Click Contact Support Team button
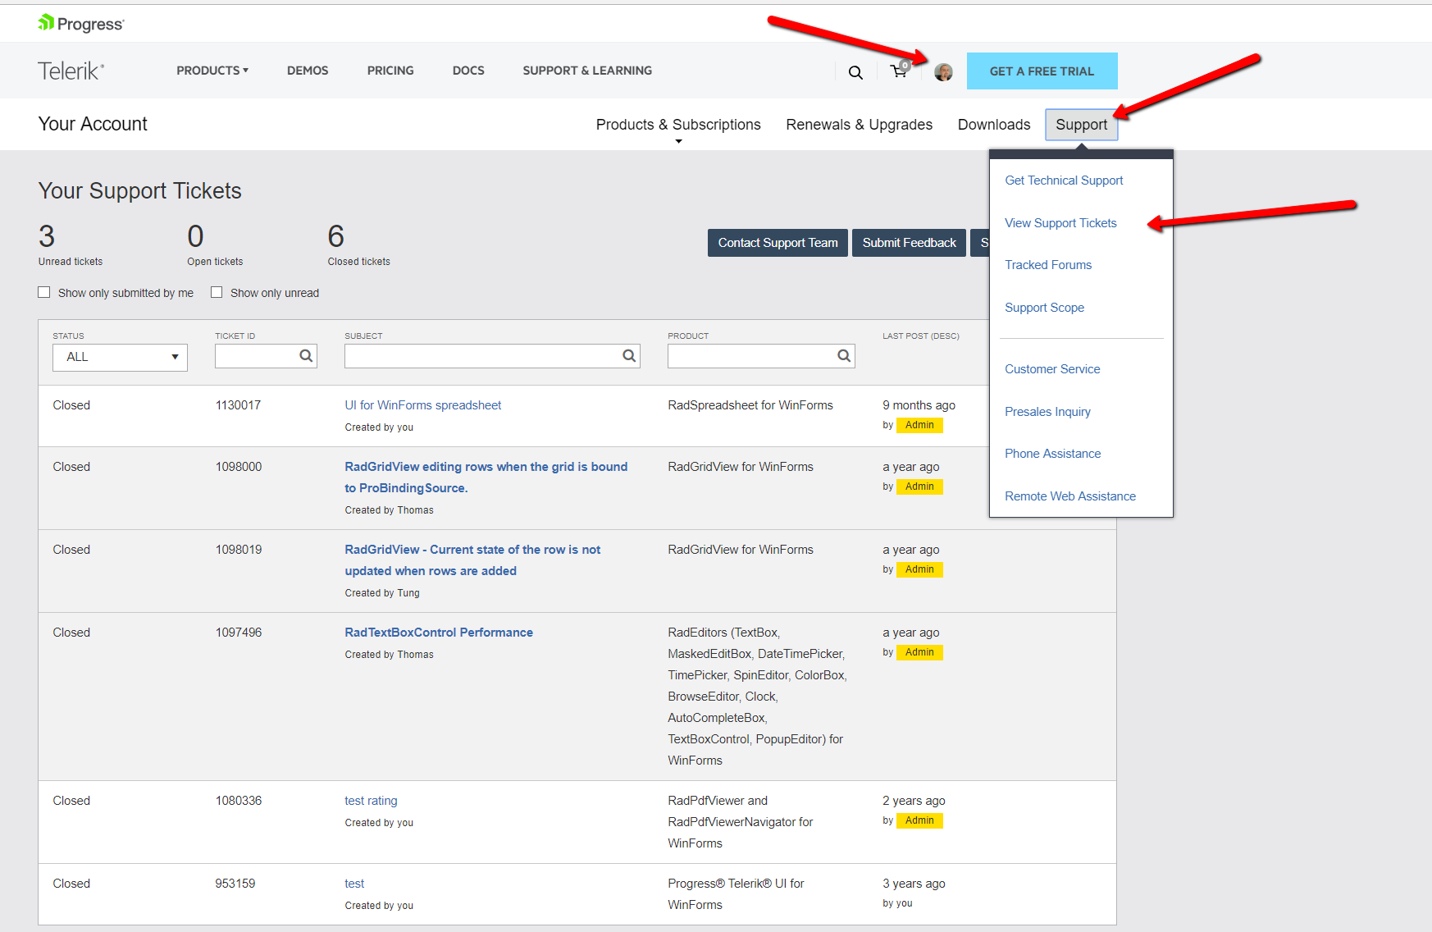 (778, 243)
